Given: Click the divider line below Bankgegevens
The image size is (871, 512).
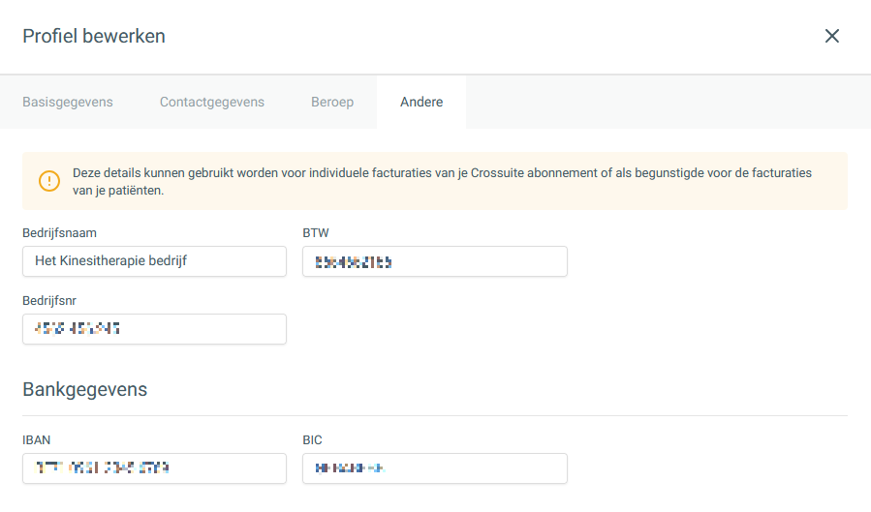Looking at the screenshot, I should point(435,416).
